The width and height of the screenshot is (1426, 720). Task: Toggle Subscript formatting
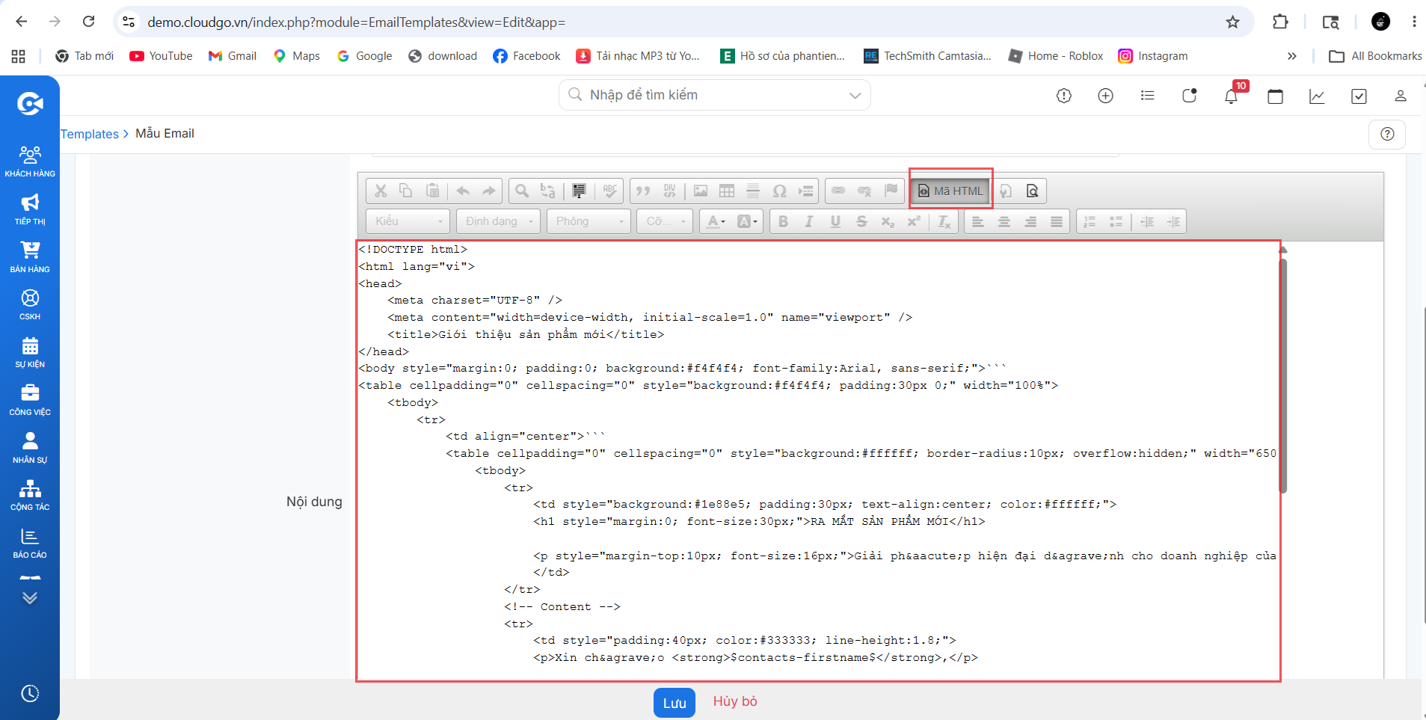coord(888,221)
